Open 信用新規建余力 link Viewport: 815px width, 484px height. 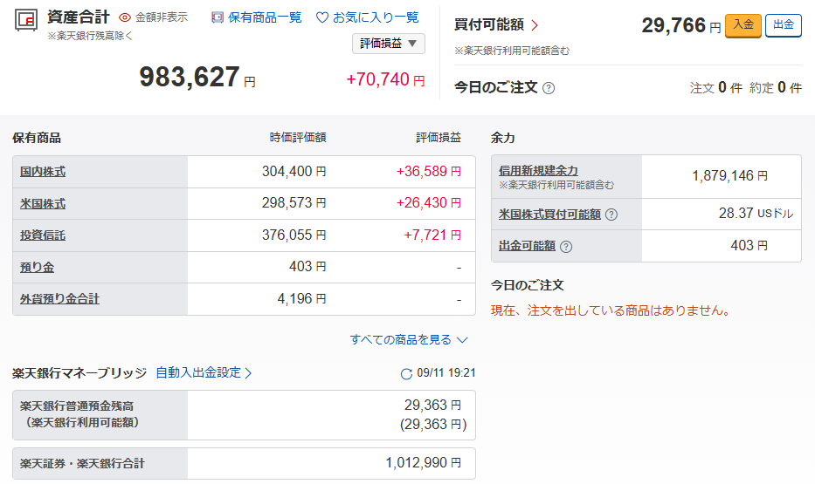point(538,170)
